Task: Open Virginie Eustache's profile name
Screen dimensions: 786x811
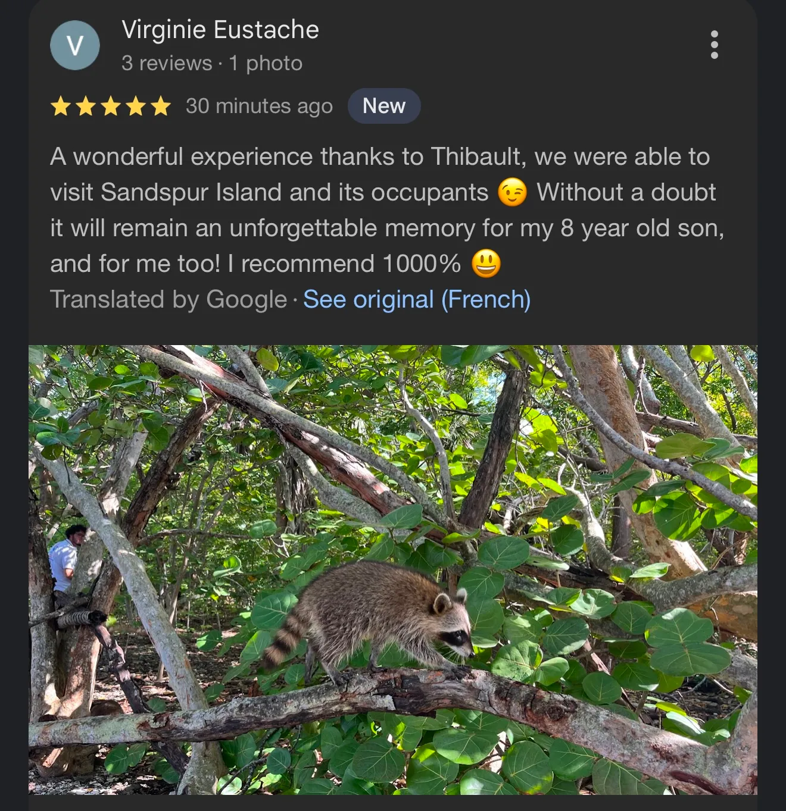Action: [x=220, y=30]
